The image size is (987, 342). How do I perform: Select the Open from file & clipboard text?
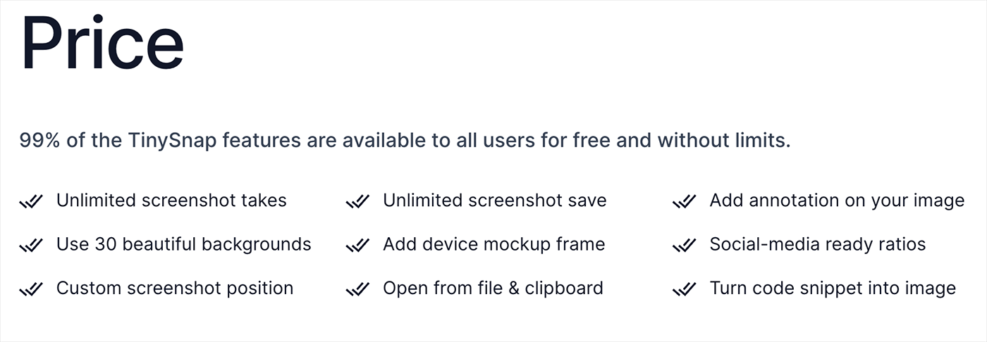tap(493, 288)
